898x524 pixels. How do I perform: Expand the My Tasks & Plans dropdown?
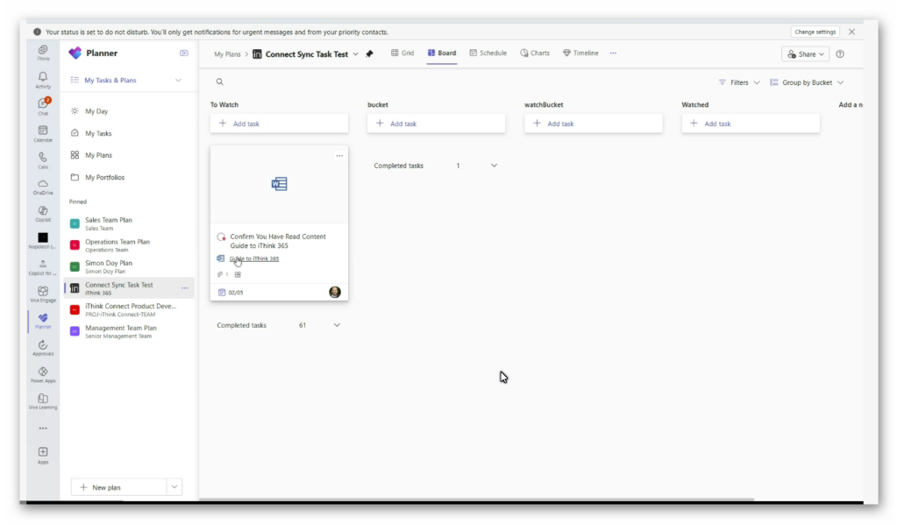point(178,80)
